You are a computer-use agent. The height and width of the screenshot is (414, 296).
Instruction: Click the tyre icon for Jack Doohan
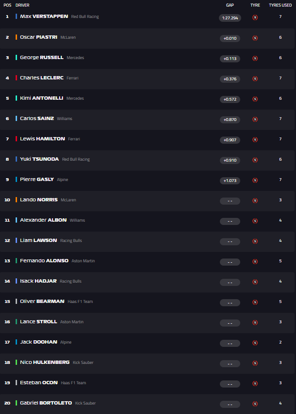click(x=255, y=343)
